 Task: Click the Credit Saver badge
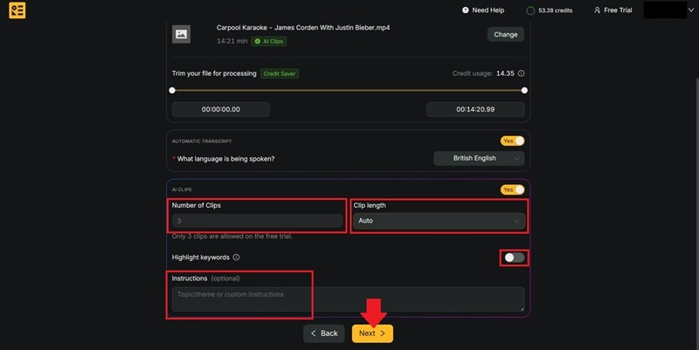(x=280, y=73)
